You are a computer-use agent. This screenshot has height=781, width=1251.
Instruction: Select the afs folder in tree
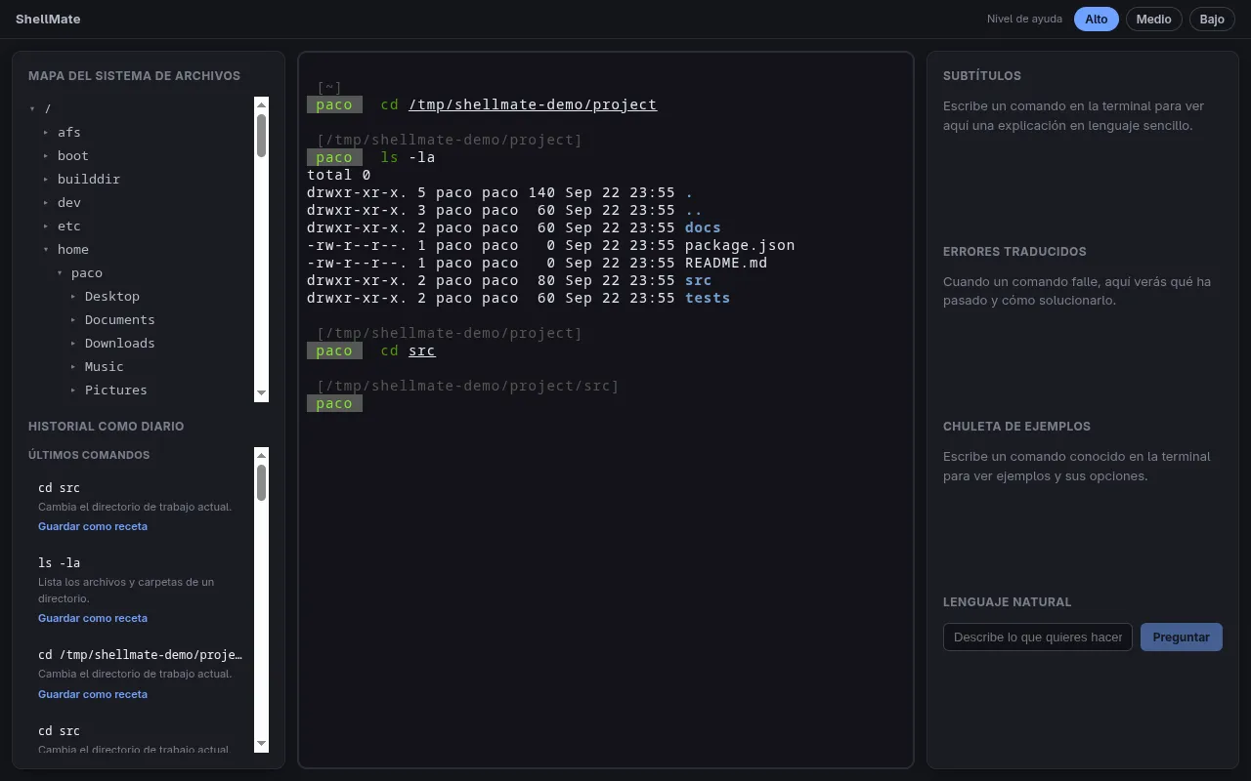tap(69, 133)
